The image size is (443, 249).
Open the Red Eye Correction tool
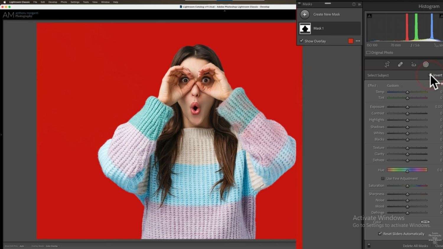tap(413, 64)
